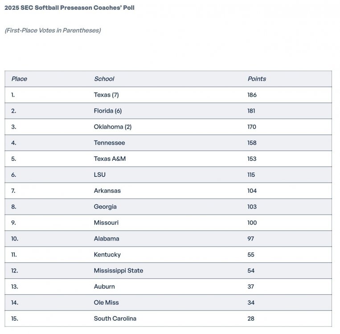Select South Carolina in the last row
340x334 pixels.
[x=115, y=318]
